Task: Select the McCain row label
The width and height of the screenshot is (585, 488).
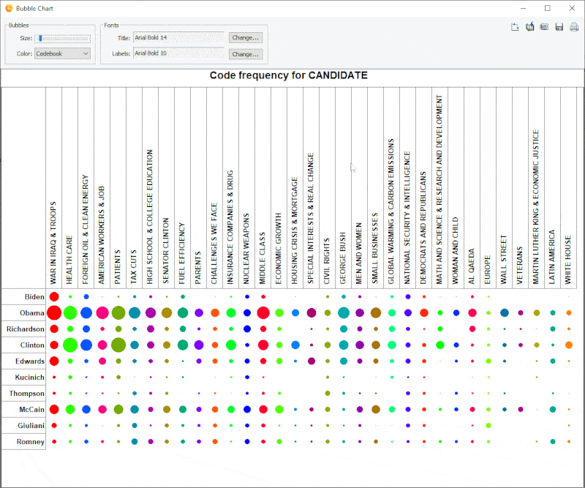Action: coord(31,410)
